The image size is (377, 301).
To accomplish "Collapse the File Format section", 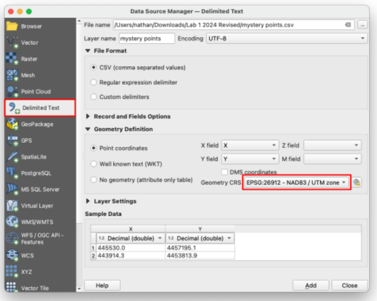I will point(88,50).
